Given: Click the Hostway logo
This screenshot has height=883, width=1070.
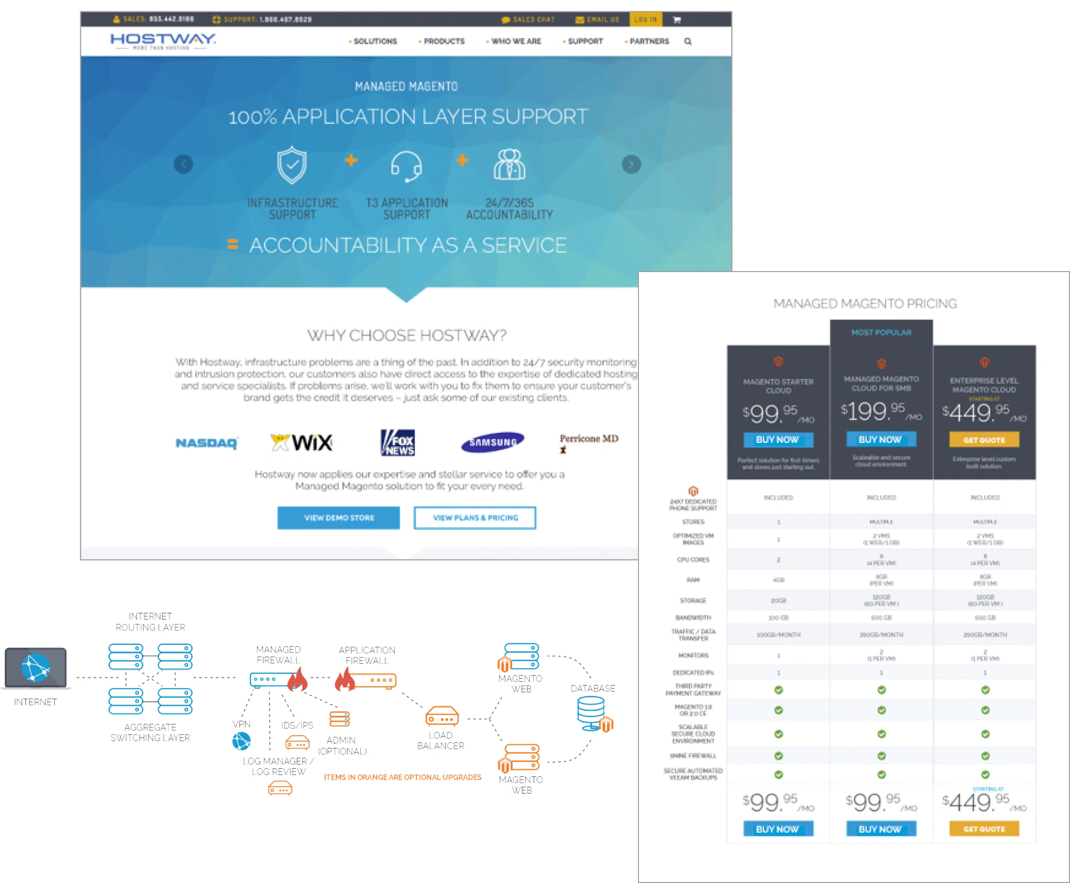Looking at the screenshot, I should point(163,41).
